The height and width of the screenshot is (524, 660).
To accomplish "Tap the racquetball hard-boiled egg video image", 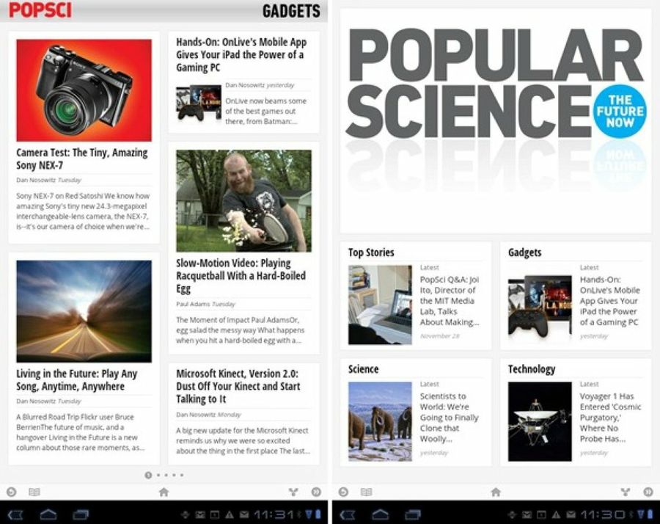I will [243, 201].
